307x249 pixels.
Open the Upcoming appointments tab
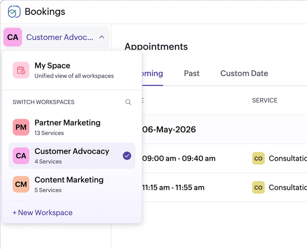152,74
